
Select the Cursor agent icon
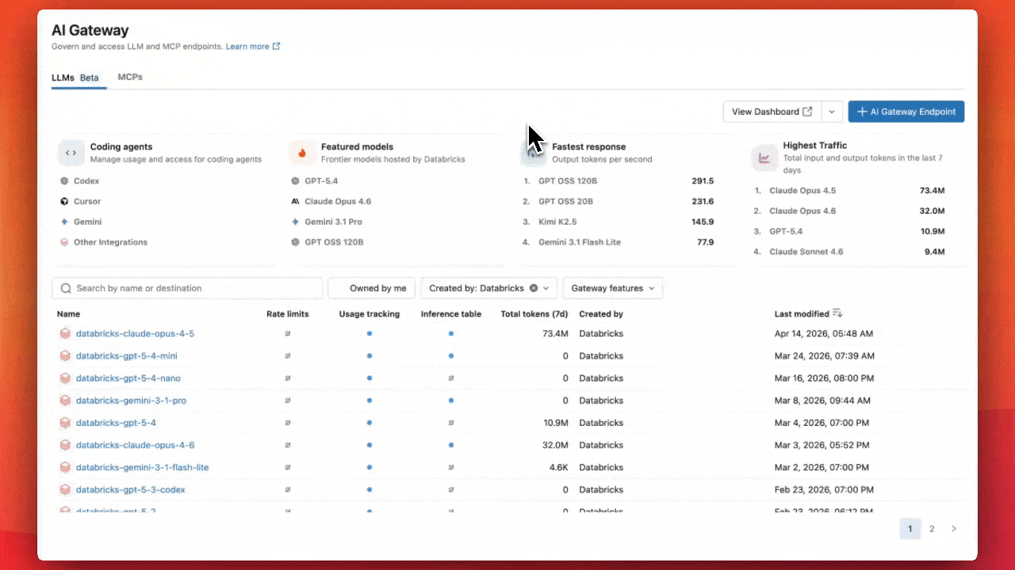point(65,201)
